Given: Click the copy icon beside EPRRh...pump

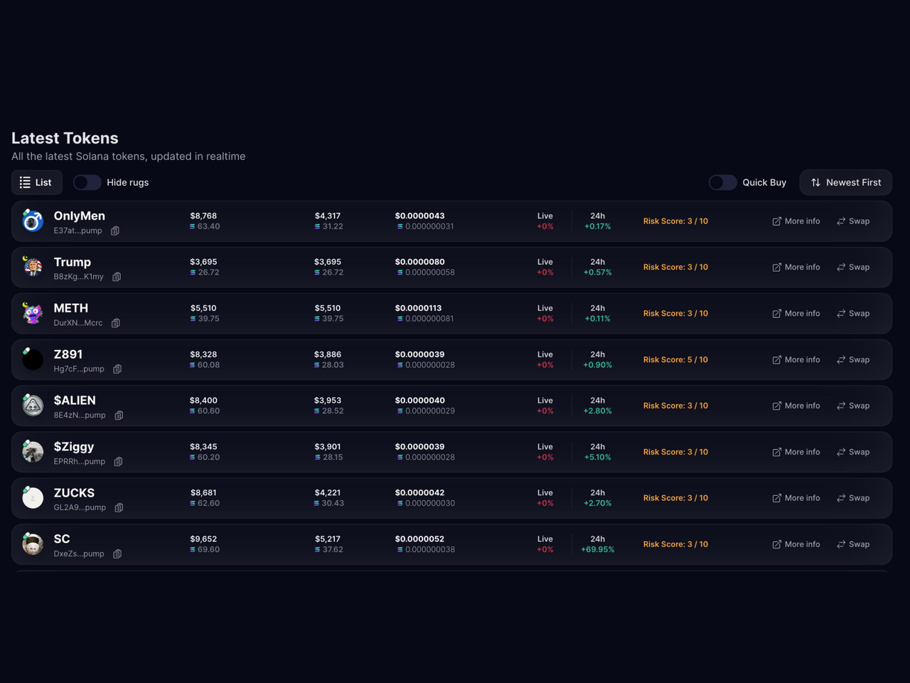Looking at the screenshot, I should click(x=119, y=462).
